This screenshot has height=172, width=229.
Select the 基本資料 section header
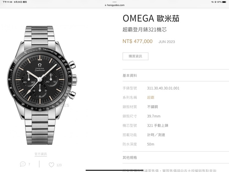130,75
